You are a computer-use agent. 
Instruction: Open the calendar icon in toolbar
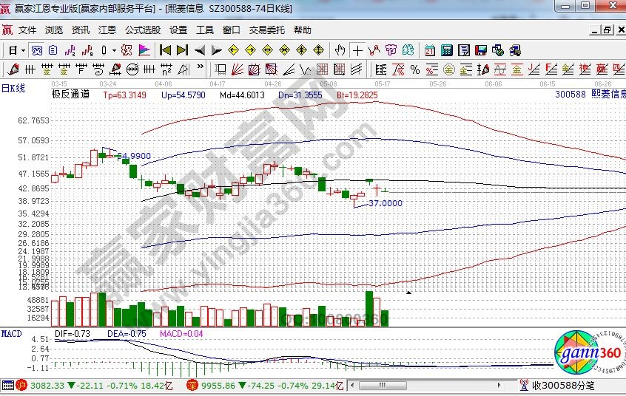point(430,50)
